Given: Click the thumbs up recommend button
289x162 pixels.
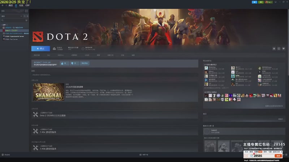Looking at the screenshot, I should [64, 63].
